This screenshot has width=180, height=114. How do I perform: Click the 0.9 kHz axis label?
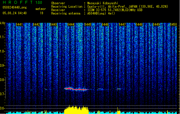click(3, 66)
